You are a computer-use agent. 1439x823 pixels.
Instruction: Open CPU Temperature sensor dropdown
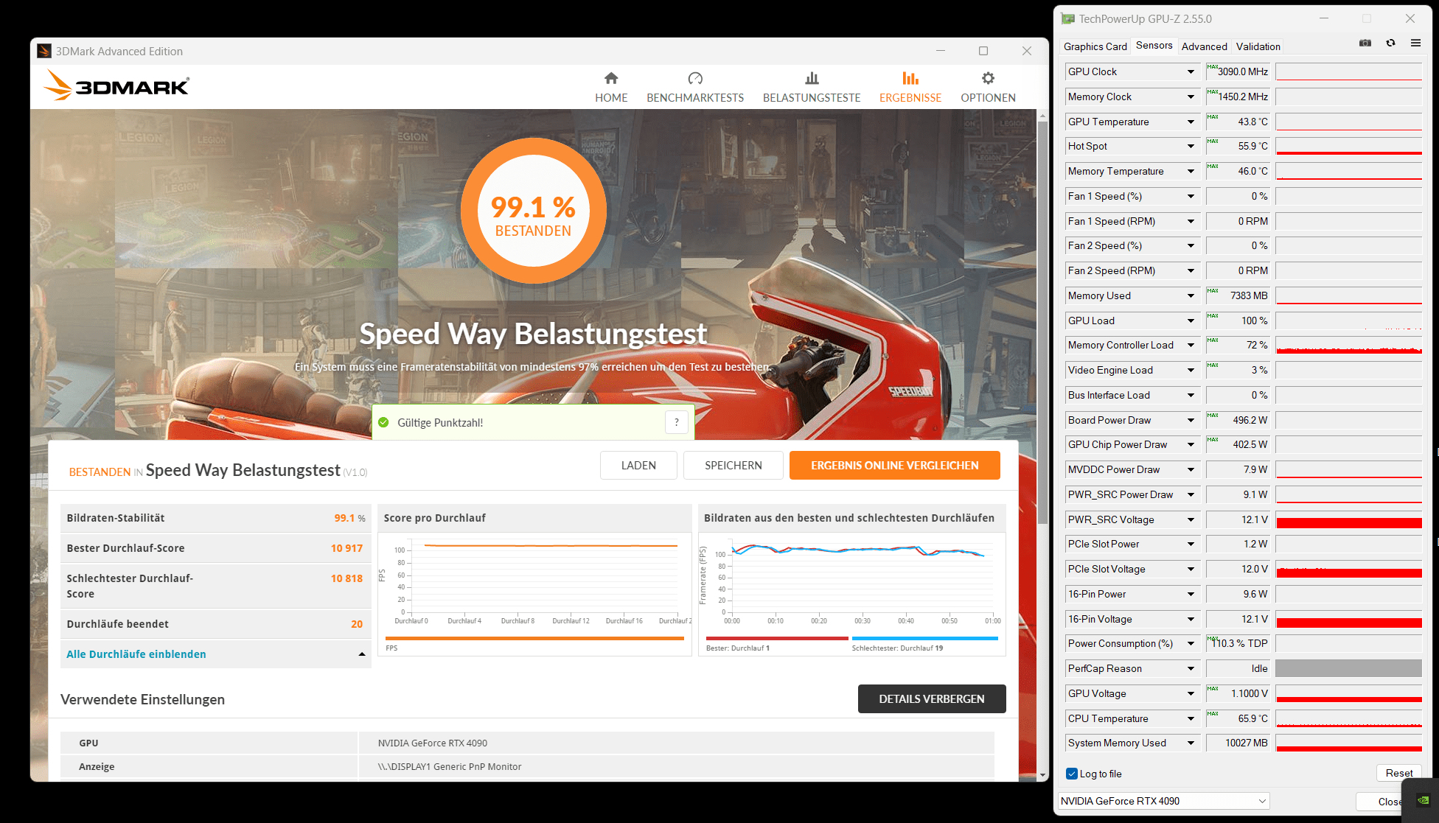(1191, 718)
